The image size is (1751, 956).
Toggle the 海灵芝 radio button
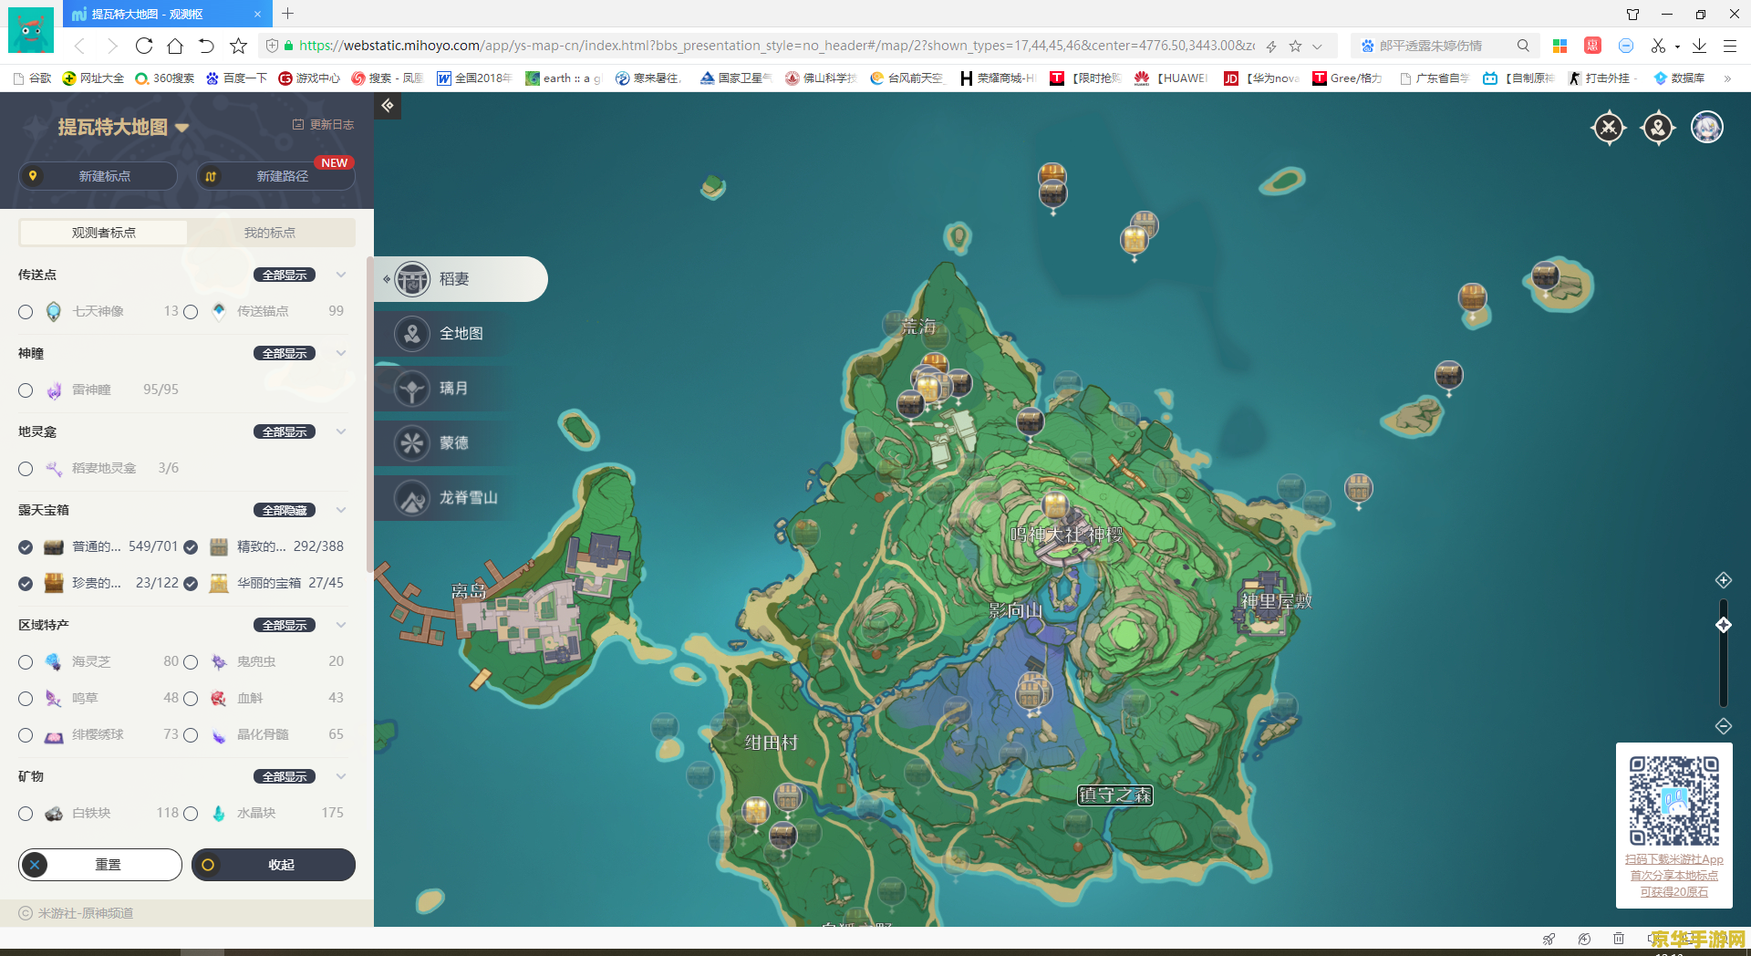[26, 662]
